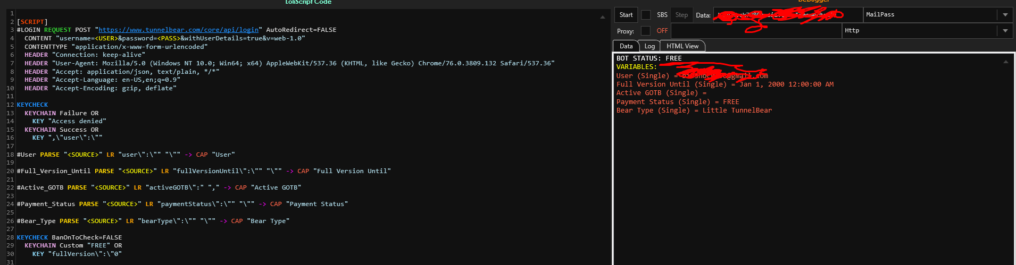Open the tunnelbear login URL link
This screenshot has width=1016, height=265.
178,30
